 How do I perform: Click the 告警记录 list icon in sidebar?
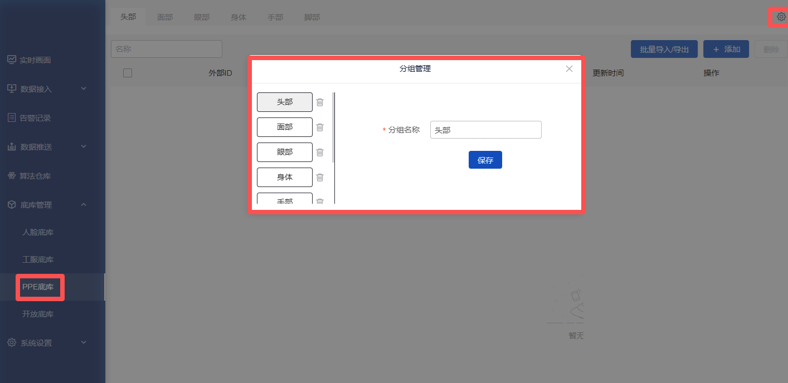coord(11,117)
